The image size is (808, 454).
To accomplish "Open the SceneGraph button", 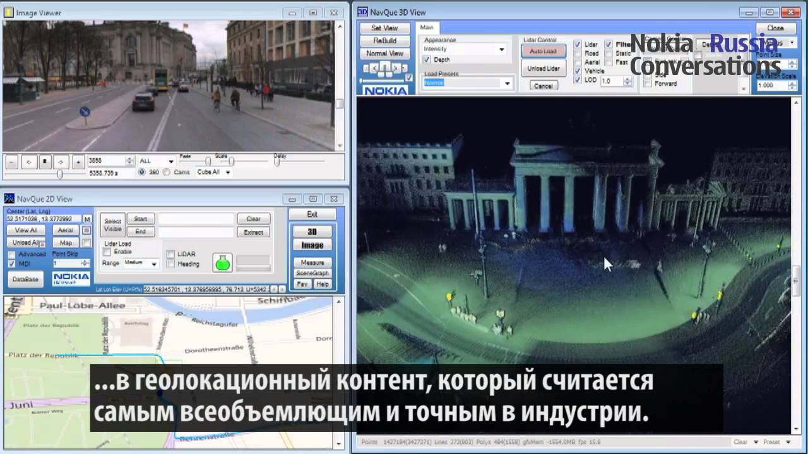I will coord(312,273).
